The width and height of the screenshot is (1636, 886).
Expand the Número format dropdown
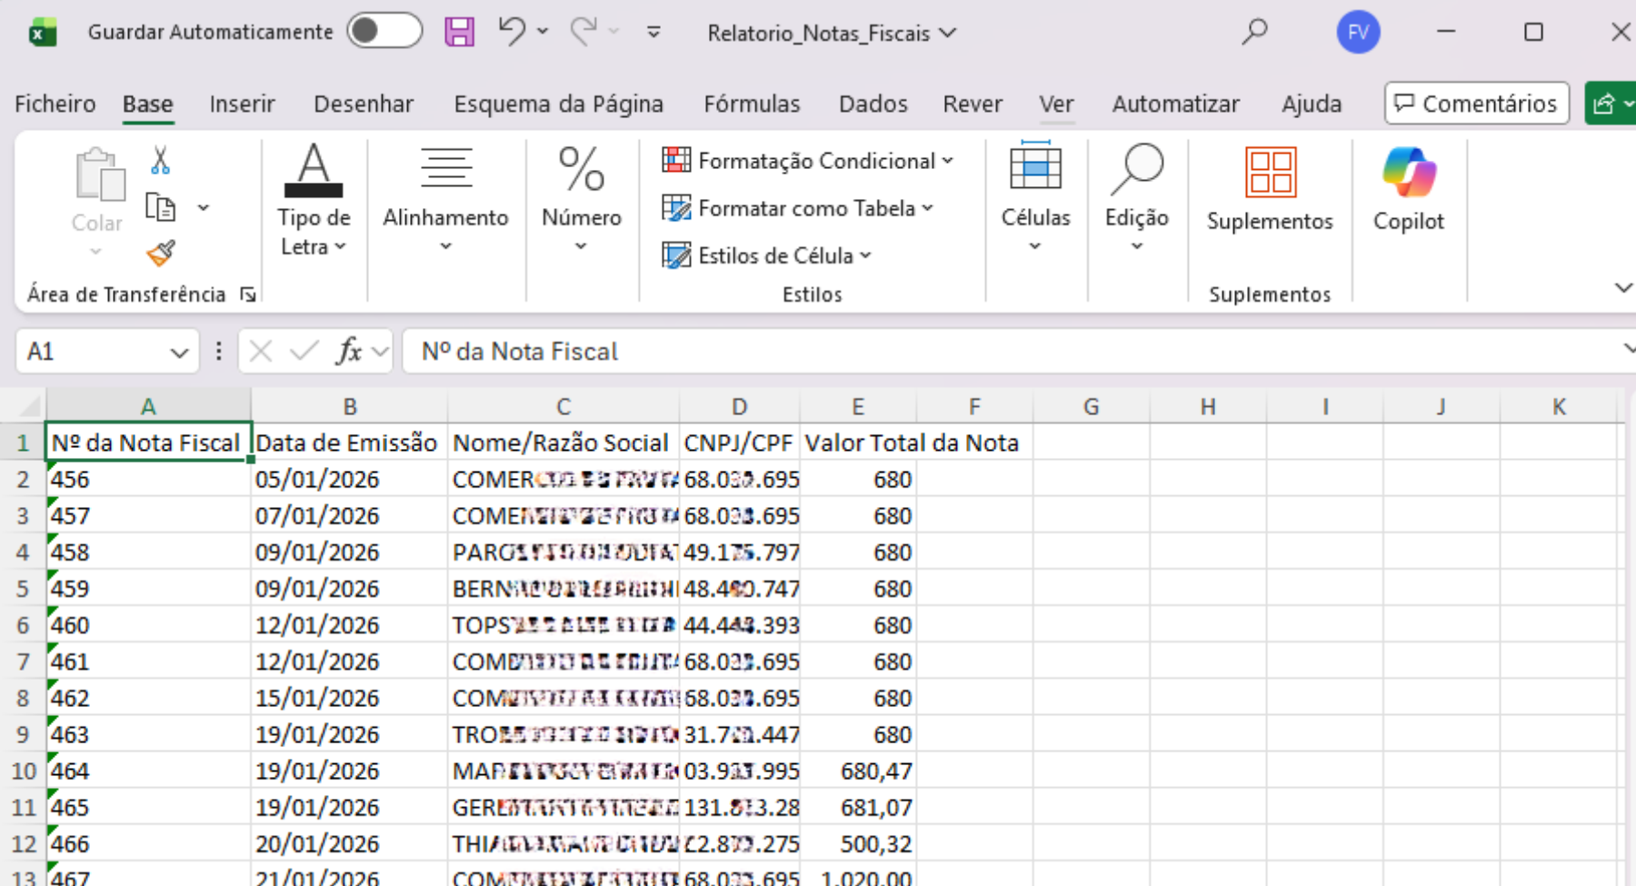581,245
